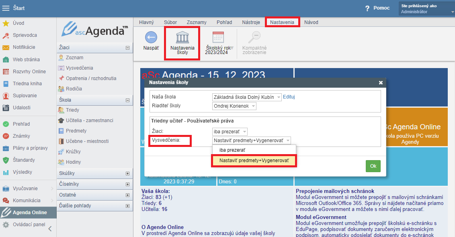Screen dimensions: 455x237
Task: Click the Vysvedčenia certificate icon in tree
Action: point(61,68)
